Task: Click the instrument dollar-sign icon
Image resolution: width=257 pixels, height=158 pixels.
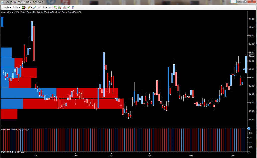Action: [68, 7]
